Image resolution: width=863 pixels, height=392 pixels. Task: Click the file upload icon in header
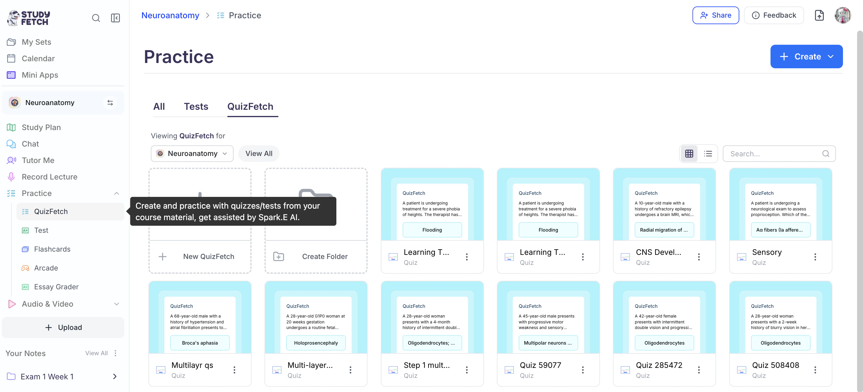pos(819,15)
